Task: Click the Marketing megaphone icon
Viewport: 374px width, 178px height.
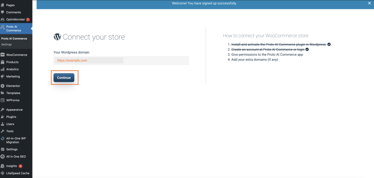Action: pos(3,76)
